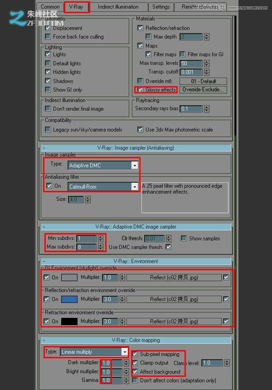Click the blue reflection environment swatch
272x390 pixels.
[69, 299]
